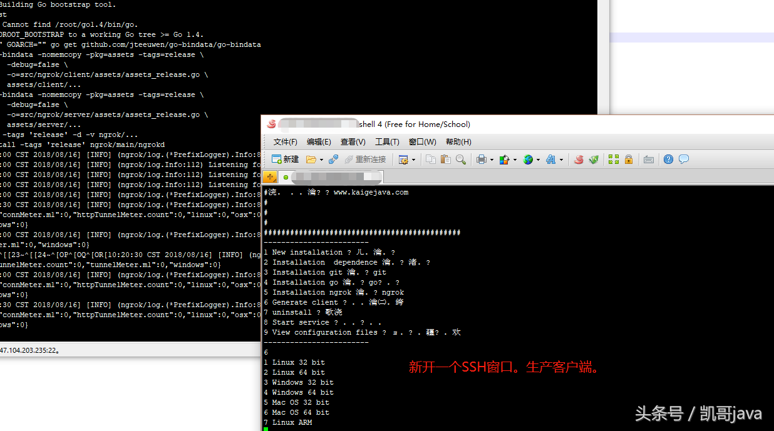Image resolution: width=774 pixels, height=431 pixels.
Task: Open the 窗口(W) Window menu
Action: 423,142
